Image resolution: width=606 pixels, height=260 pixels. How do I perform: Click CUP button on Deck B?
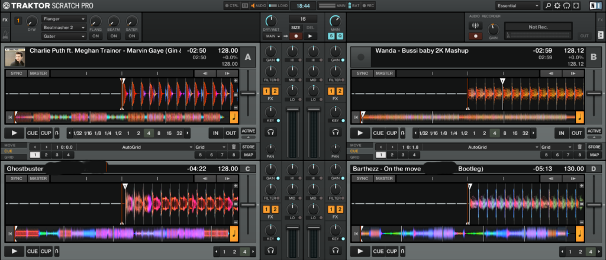(392, 133)
